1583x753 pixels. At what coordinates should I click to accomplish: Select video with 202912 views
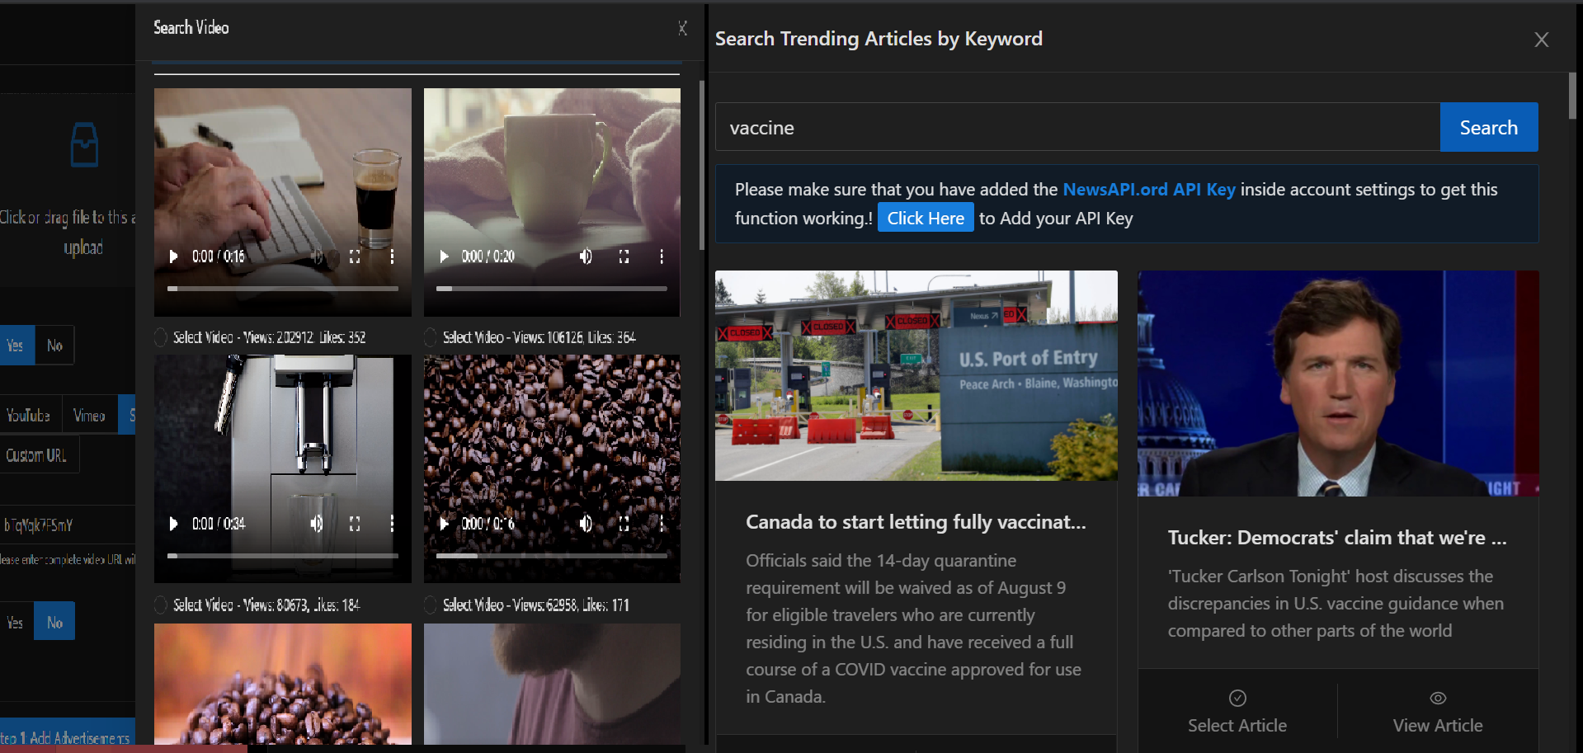coord(161,337)
